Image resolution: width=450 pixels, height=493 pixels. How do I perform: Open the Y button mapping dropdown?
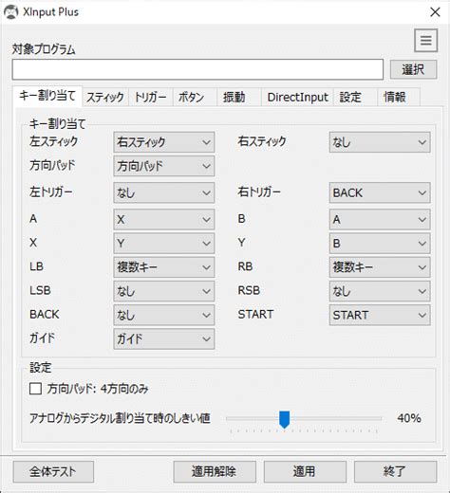pos(380,244)
